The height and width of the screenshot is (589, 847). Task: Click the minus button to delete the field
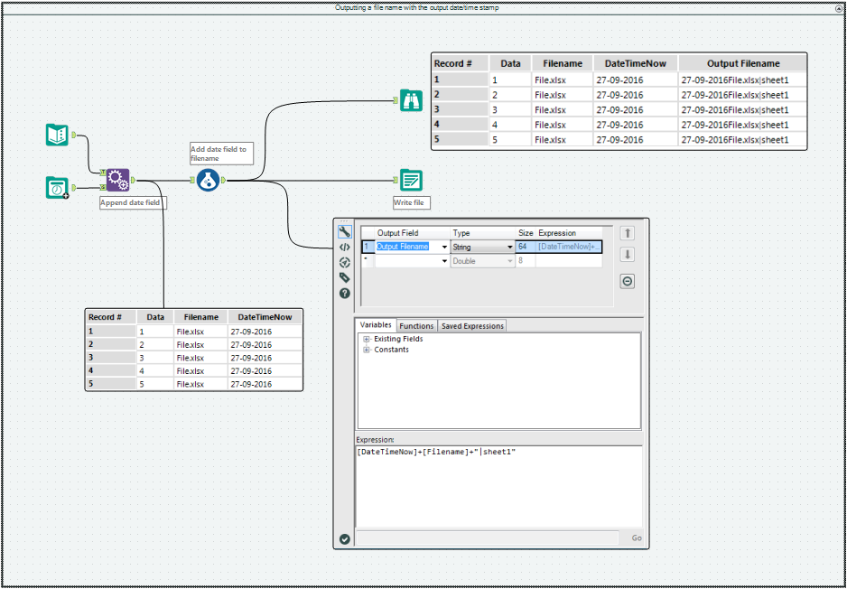pyautogui.click(x=627, y=281)
